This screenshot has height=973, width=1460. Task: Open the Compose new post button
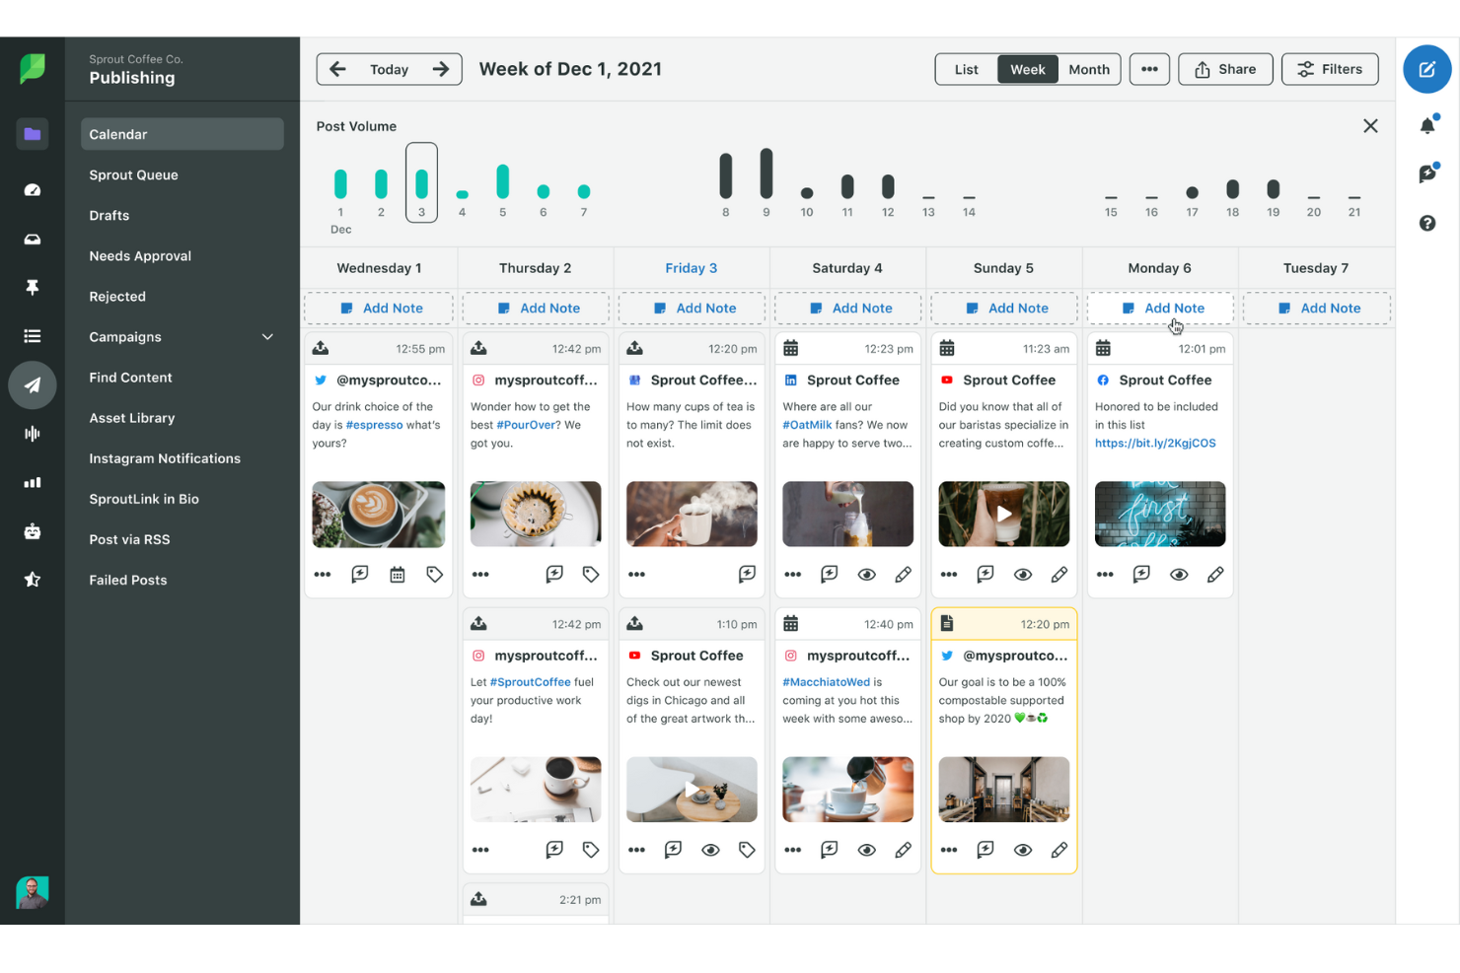1426,69
